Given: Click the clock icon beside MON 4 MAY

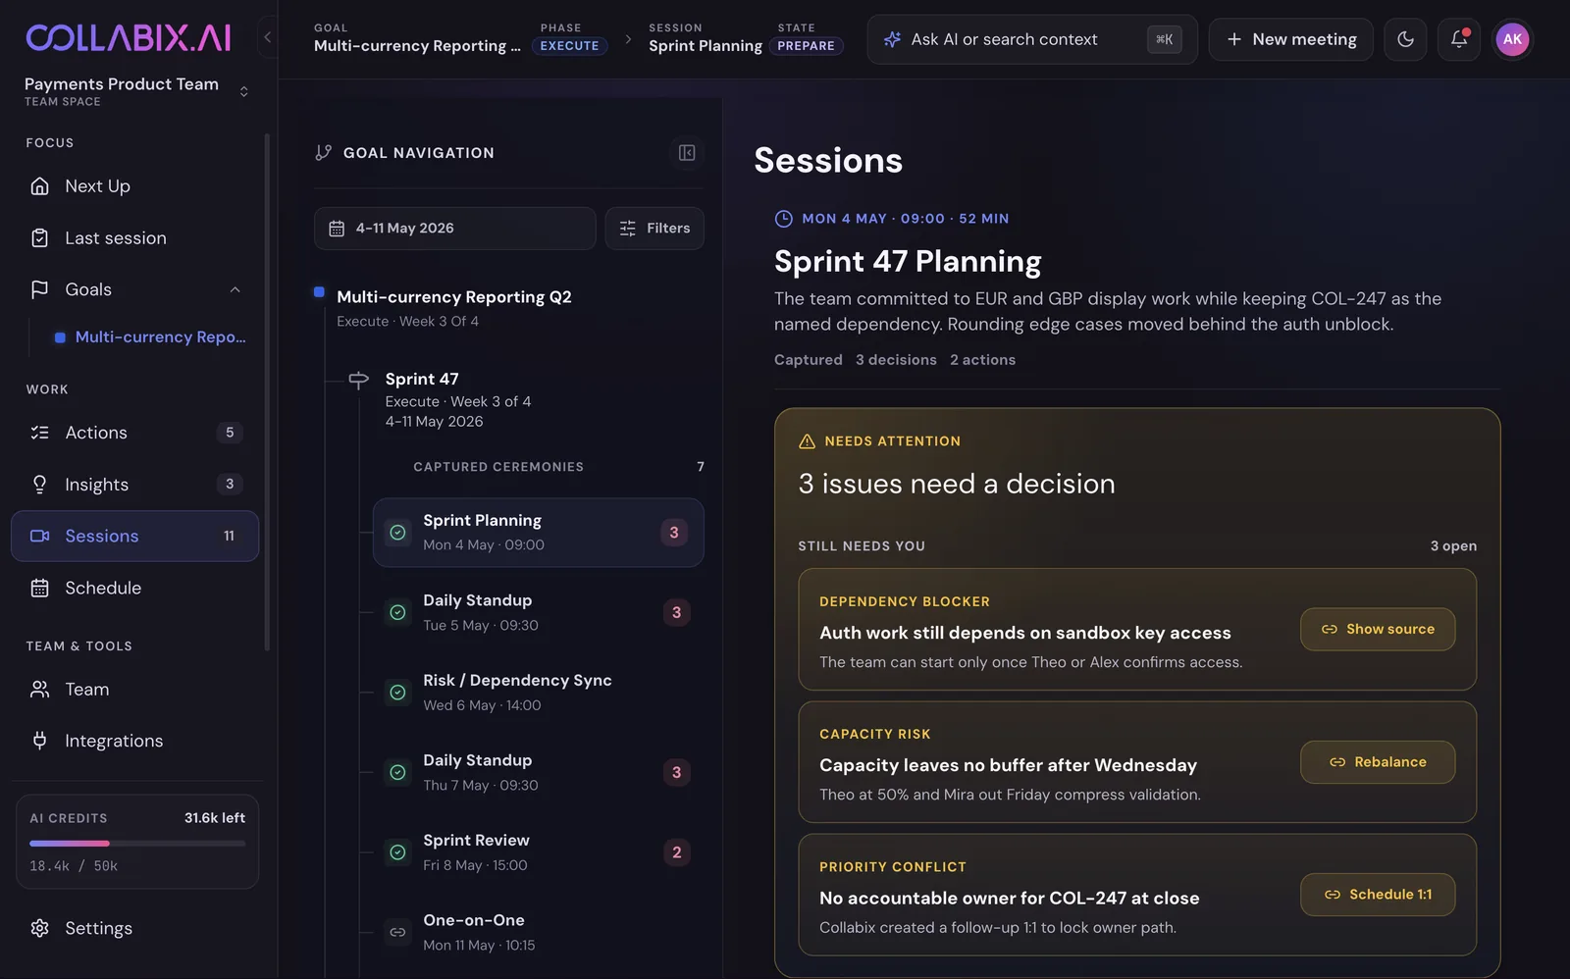Looking at the screenshot, I should [x=783, y=219].
